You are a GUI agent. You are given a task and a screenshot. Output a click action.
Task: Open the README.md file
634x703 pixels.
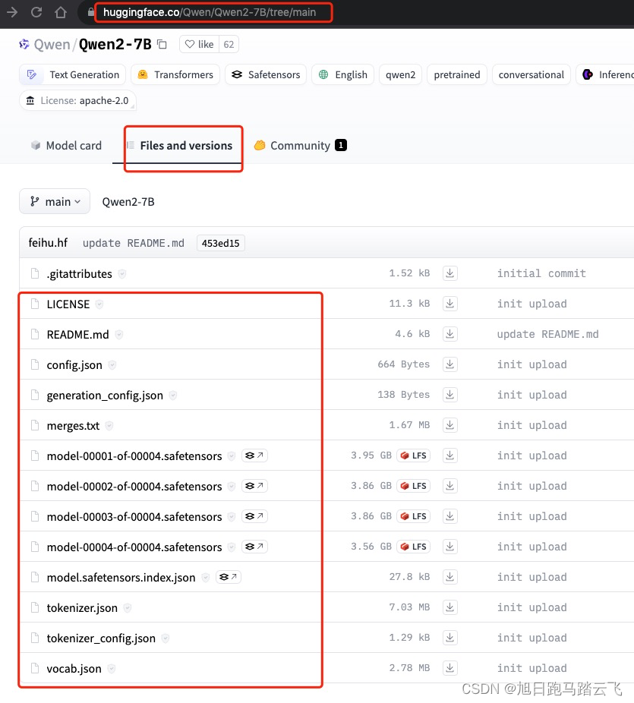coord(77,335)
